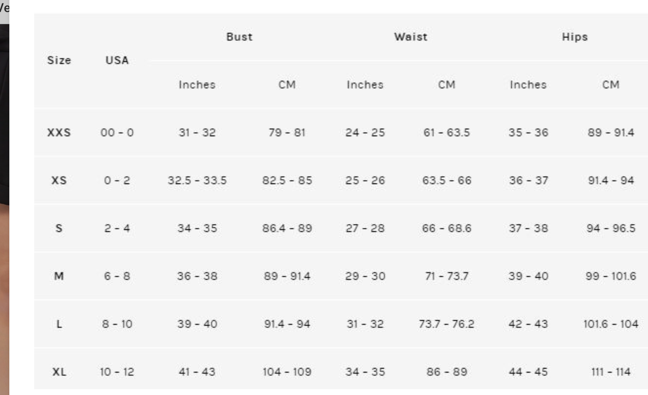Select the XL size row label

click(x=59, y=372)
